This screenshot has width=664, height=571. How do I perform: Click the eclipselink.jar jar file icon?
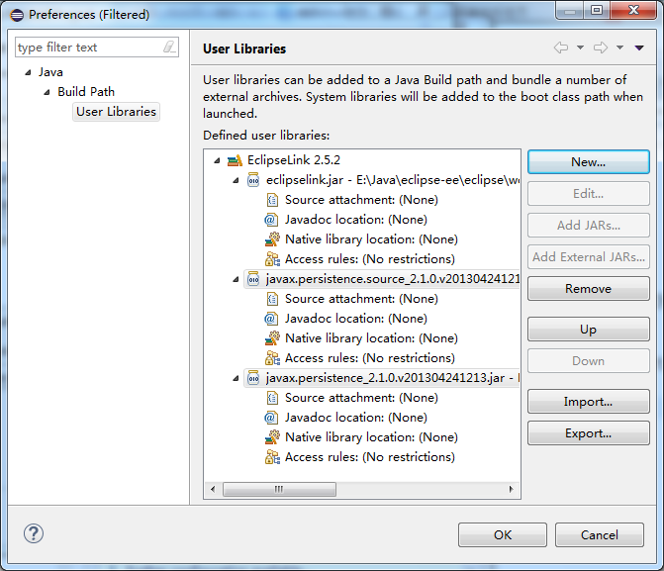(253, 180)
